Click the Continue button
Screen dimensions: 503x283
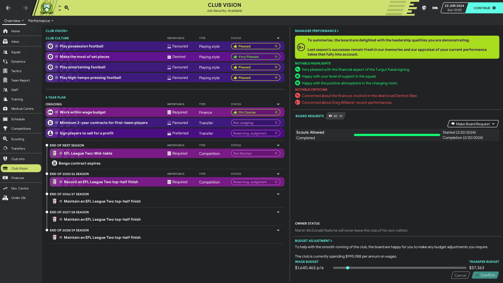pyautogui.click(x=485, y=8)
